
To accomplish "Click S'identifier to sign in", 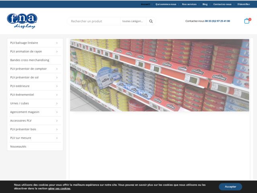I will pos(243,4).
